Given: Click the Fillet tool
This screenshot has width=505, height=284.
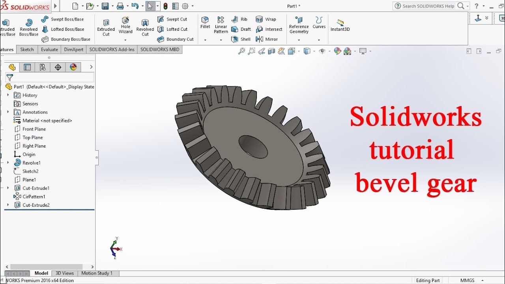Looking at the screenshot, I should click(205, 22).
